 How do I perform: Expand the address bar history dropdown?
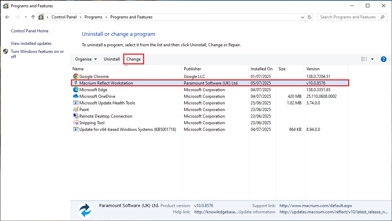[302, 17]
